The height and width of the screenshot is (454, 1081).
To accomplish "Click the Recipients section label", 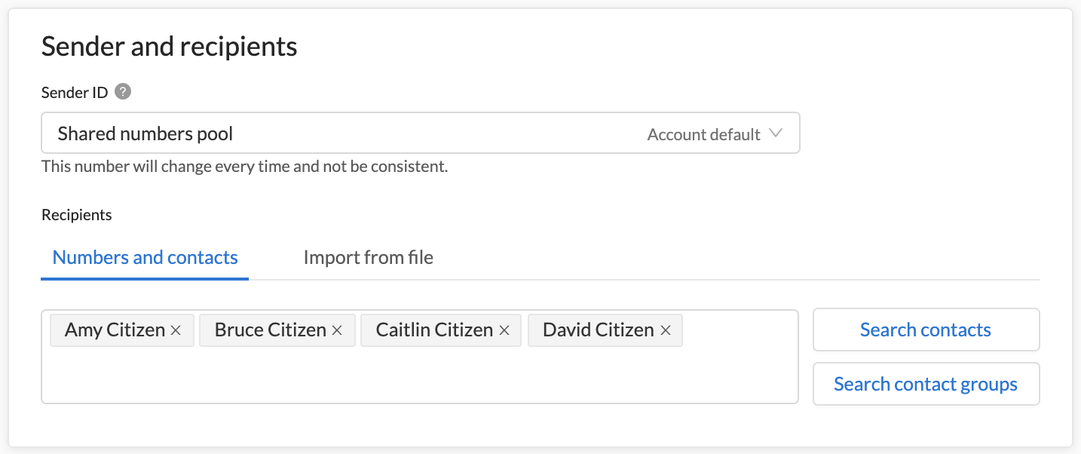I will [77, 215].
